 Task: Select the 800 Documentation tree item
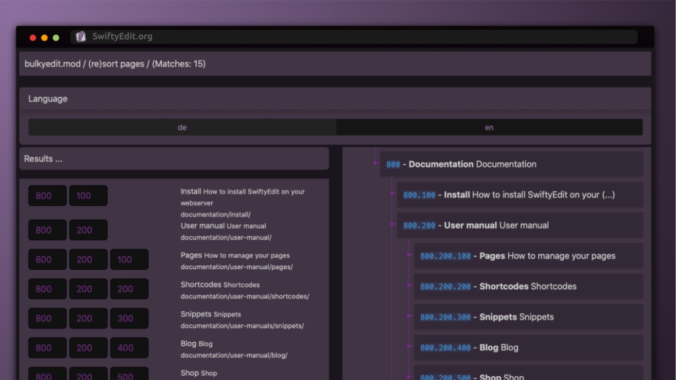[512, 164]
